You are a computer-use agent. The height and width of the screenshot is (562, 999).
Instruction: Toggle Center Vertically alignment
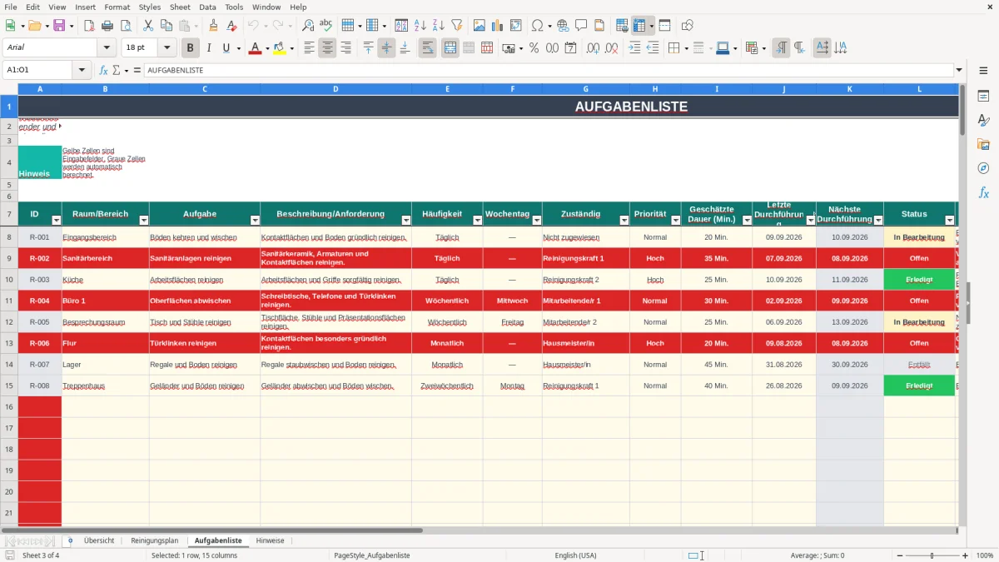pos(386,48)
